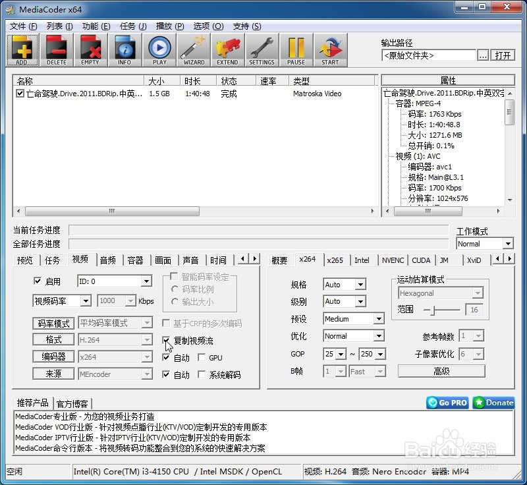The image size is (527, 485).
Task: Click left arrow after XviD tab
Action: (499, 259)
